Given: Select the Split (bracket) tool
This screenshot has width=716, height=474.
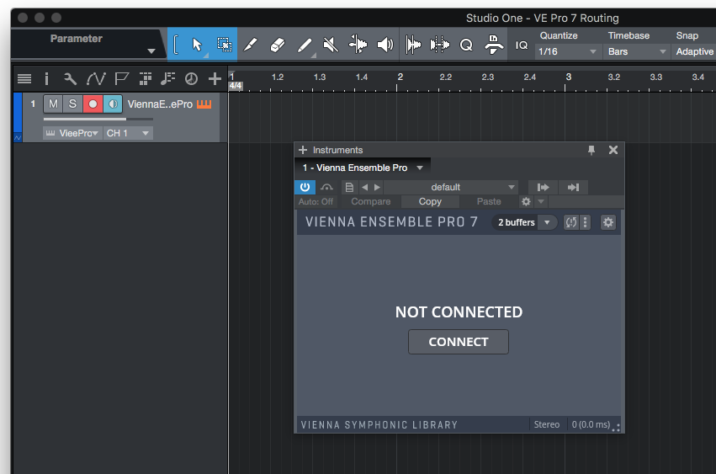Looking at the screenshot, I should coord(176,45).
